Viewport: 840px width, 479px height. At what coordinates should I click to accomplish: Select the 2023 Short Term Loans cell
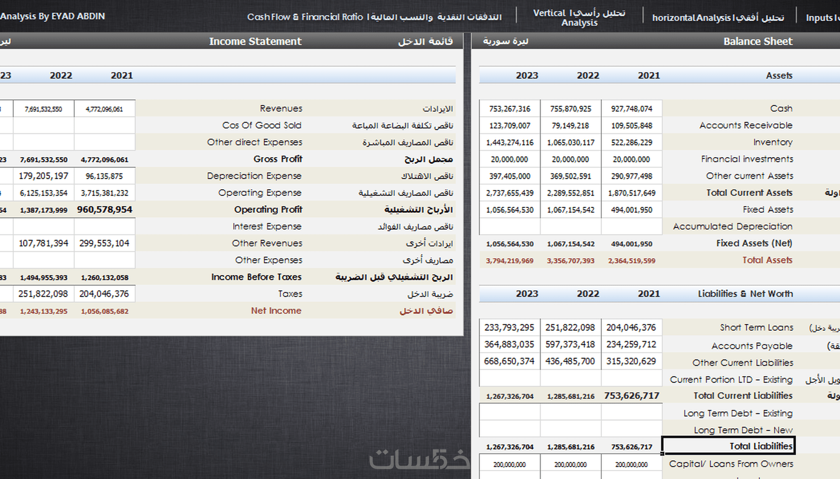pos(509,327)
